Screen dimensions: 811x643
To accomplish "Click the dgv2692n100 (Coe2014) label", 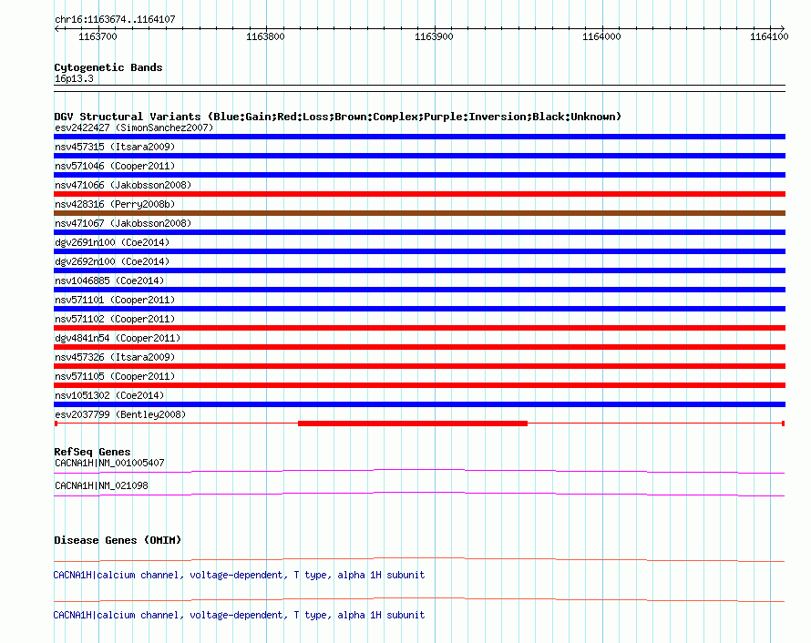I will [112, 261].
